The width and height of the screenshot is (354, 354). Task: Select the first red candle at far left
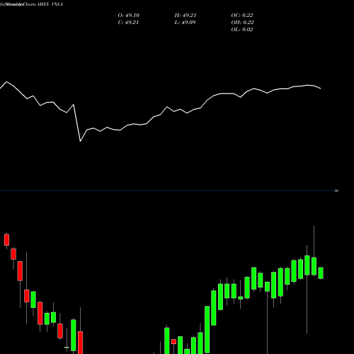point(6,240)
